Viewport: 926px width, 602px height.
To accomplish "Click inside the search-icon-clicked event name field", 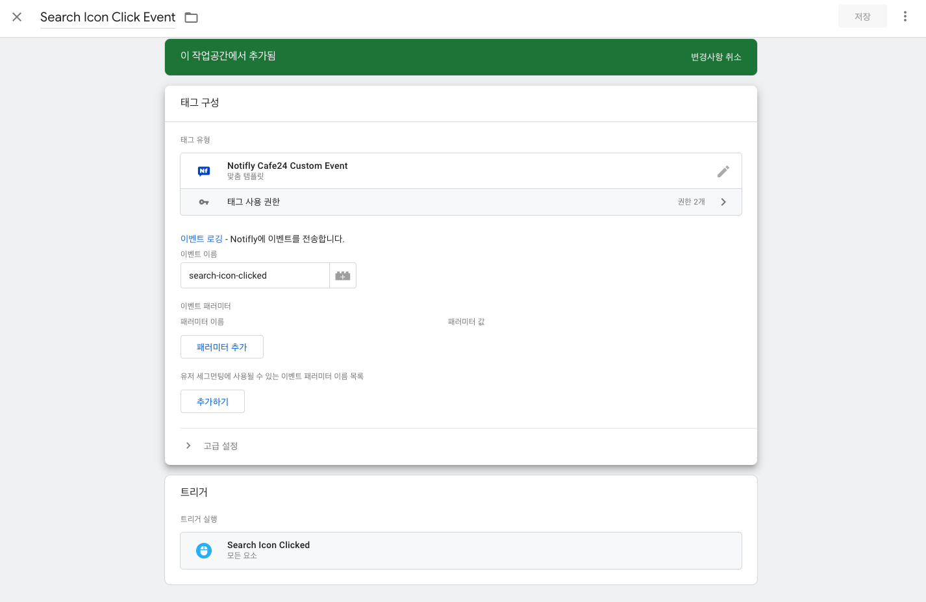I will tap(255, 275).
